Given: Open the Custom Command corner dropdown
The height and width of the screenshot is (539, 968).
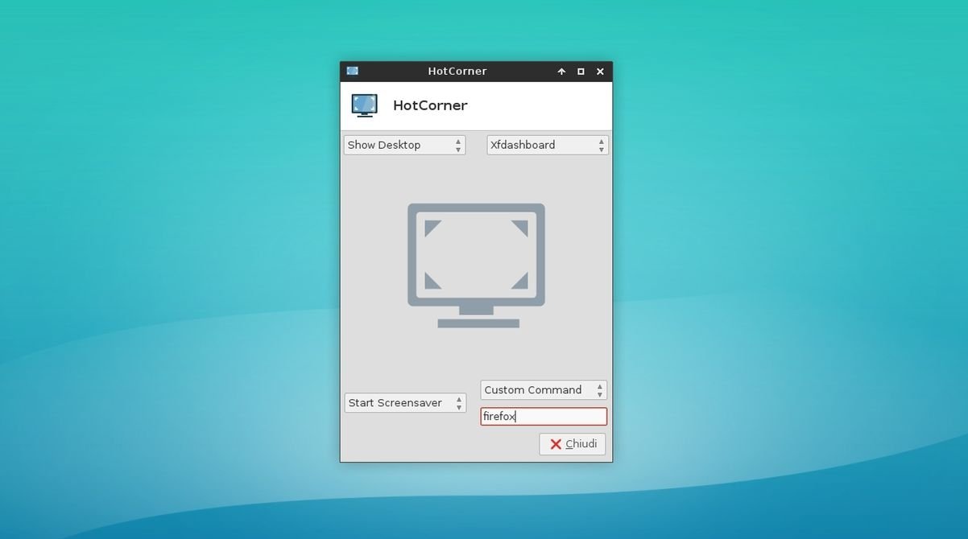Looking at the screenshot, I should (x=544, y=390).
